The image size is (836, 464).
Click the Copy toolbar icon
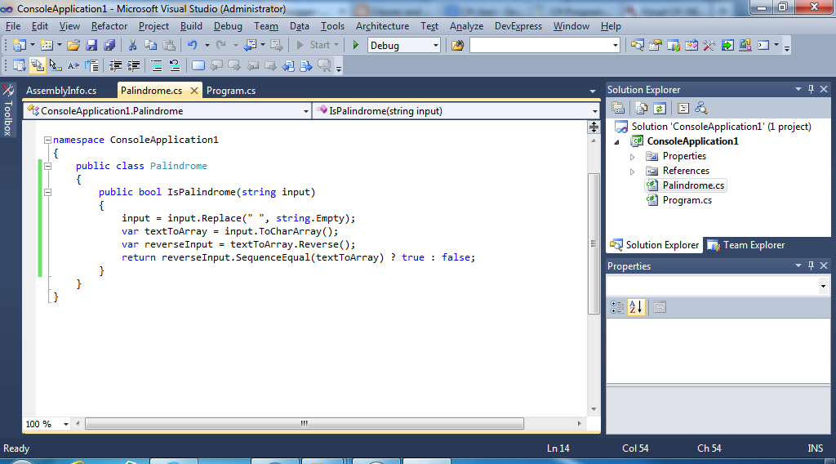click(x=151, y=45)
